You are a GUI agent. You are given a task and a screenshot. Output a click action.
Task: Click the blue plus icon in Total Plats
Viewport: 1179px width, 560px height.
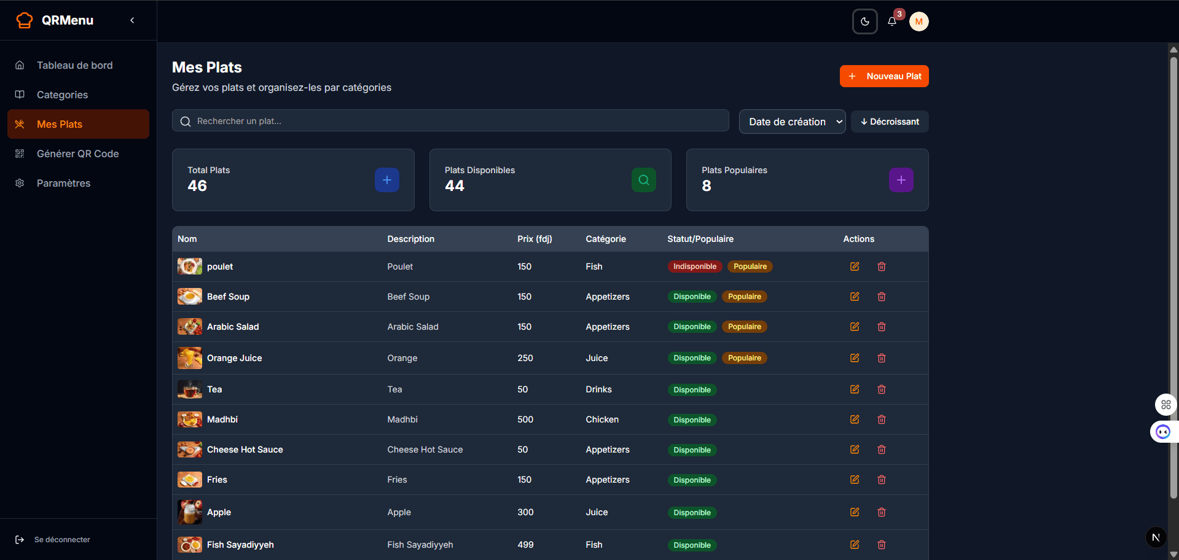(386, 180)
